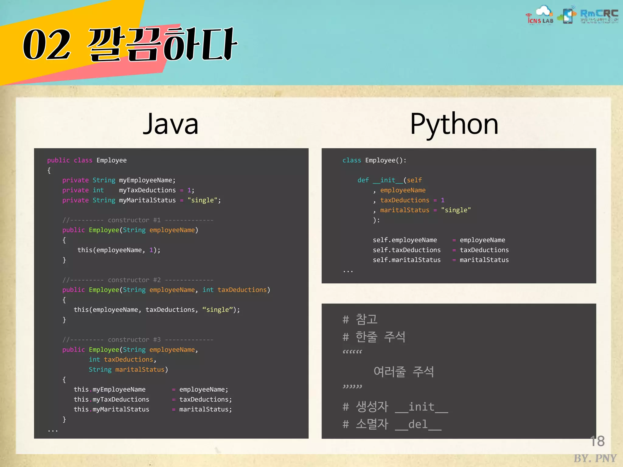Select the Java heading
Viewport: 623px width, 467px height.
[x=171, y=124]
